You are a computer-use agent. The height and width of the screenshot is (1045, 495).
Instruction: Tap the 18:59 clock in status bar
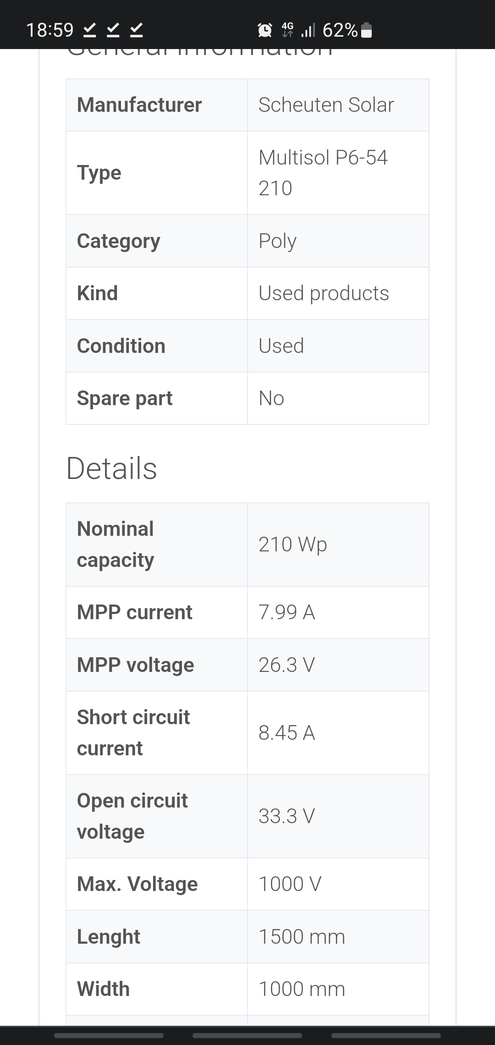pyautogui.click(x=49, y=30)
